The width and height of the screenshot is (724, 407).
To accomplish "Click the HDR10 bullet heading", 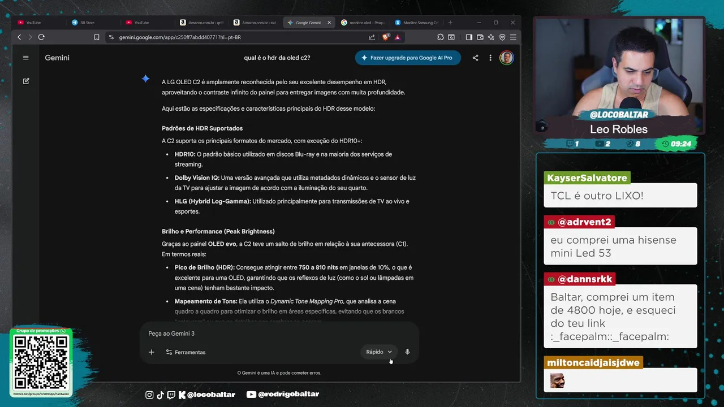I will (x=184, y=154).
